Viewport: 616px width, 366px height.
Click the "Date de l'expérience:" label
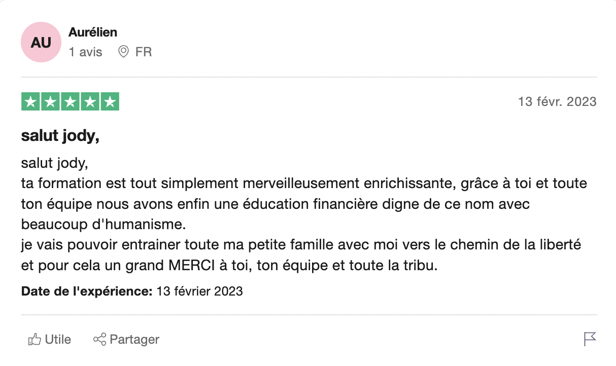pos(87,291)
